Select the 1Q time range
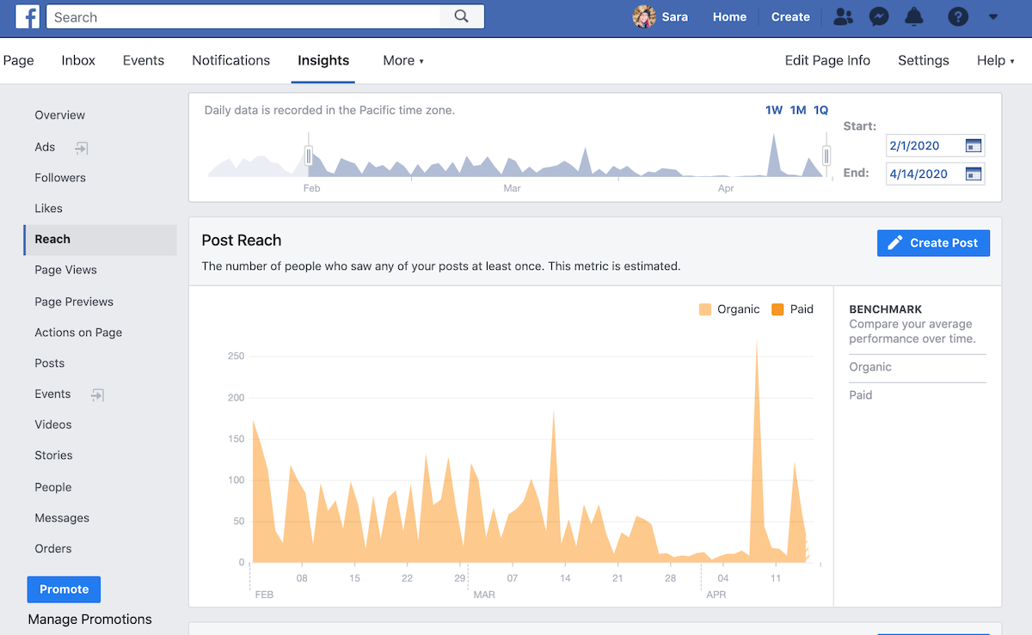The height and width of the screenshot is (635, 1032). [821, 110]
